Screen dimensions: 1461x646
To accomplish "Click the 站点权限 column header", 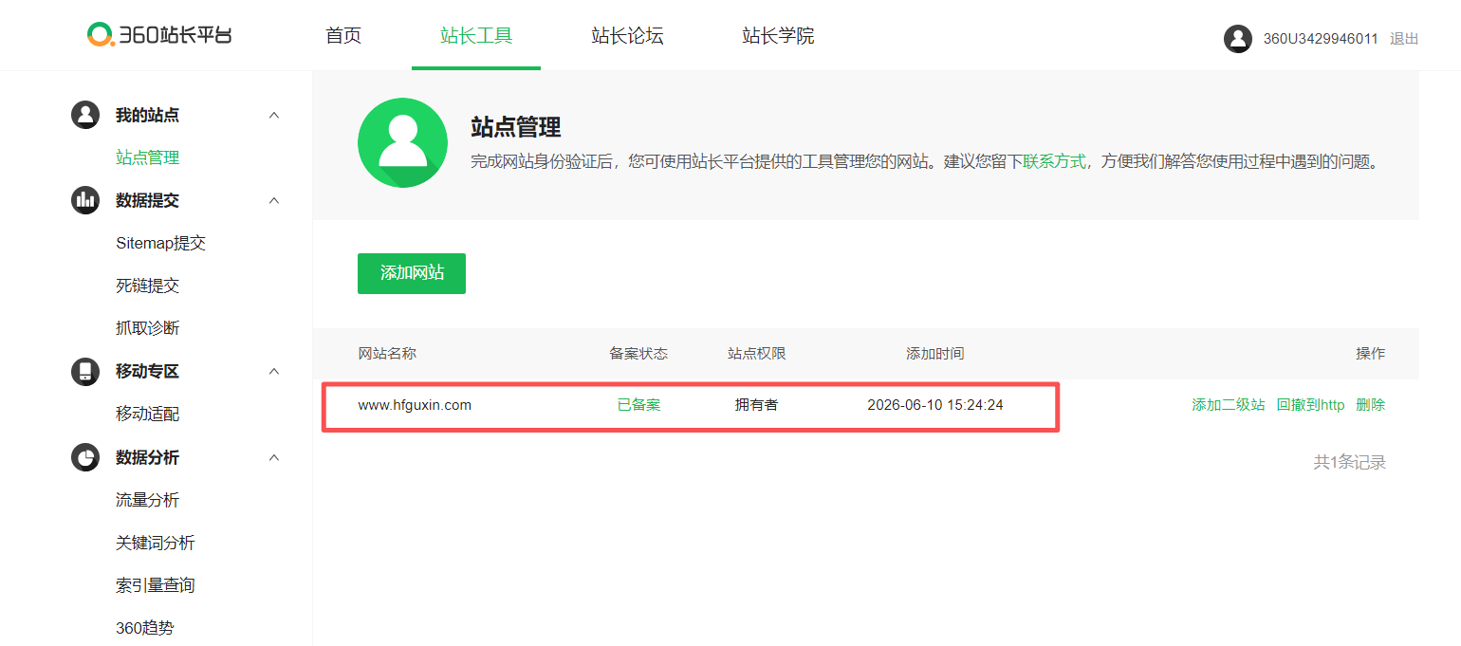I will coord(757,354).
